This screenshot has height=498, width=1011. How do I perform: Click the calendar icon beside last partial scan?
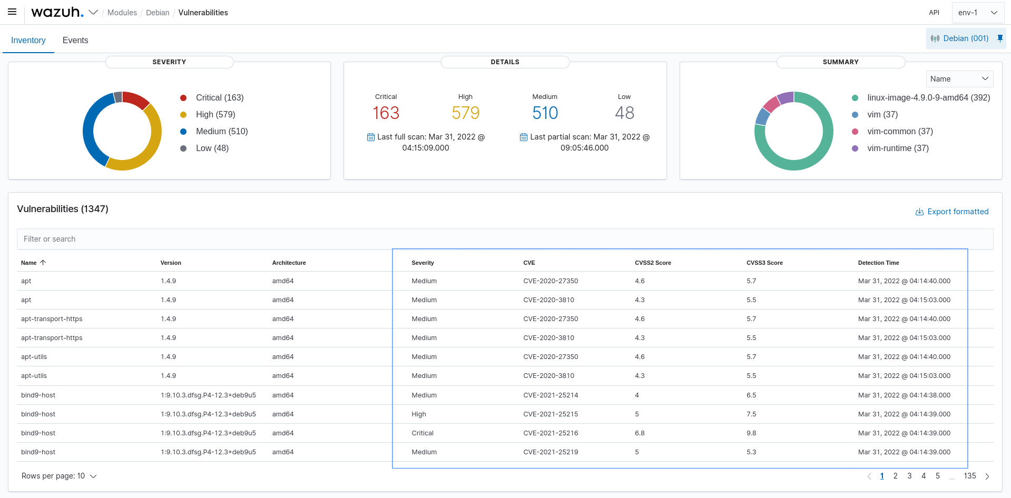point(523,137)
